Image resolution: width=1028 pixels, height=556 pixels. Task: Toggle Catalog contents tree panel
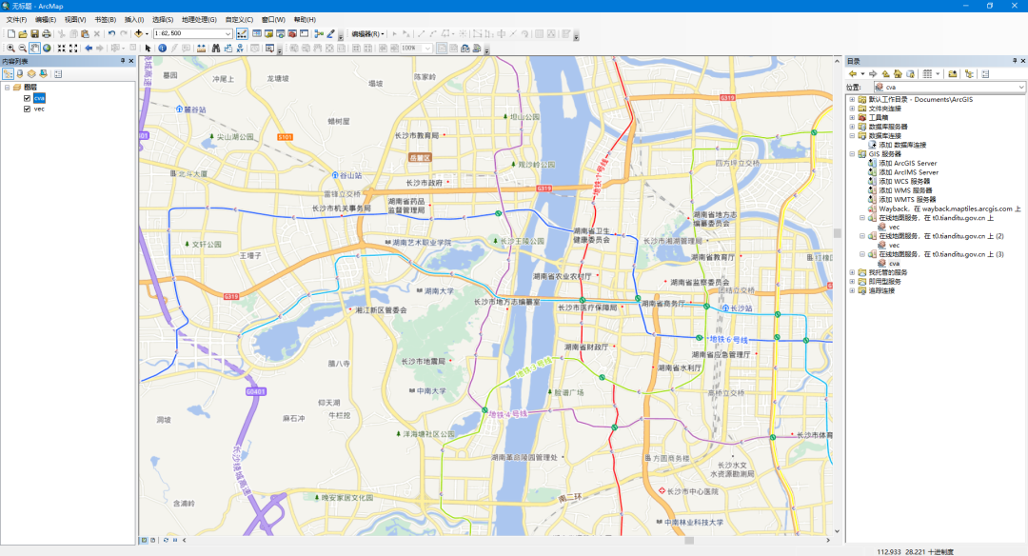point(970,74)
